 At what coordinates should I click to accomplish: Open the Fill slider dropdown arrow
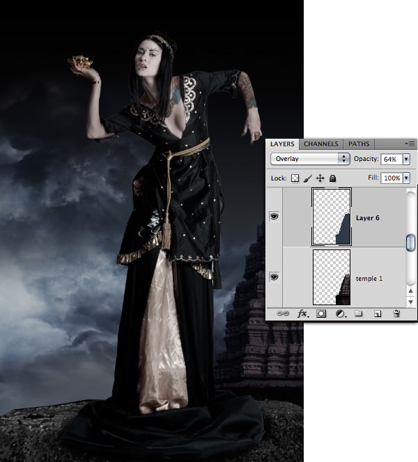tap(406, 178)
